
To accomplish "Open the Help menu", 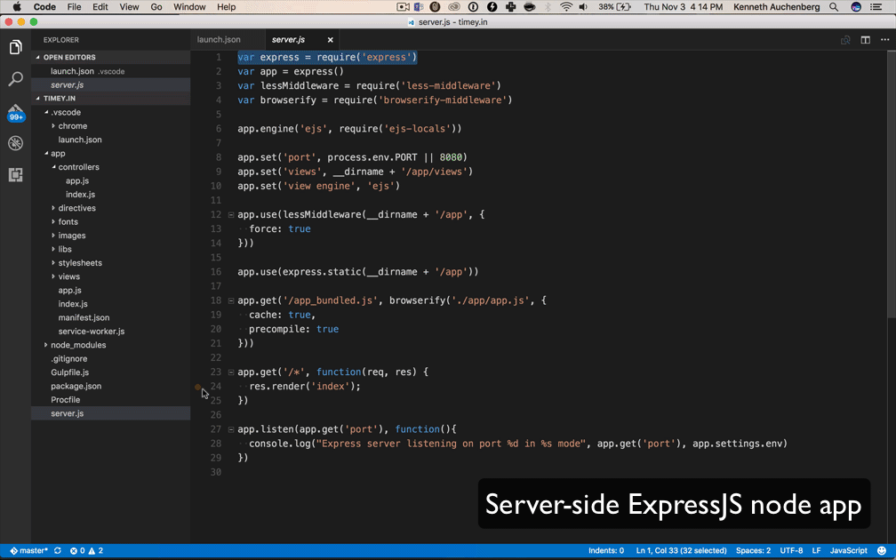I will 227,7.
